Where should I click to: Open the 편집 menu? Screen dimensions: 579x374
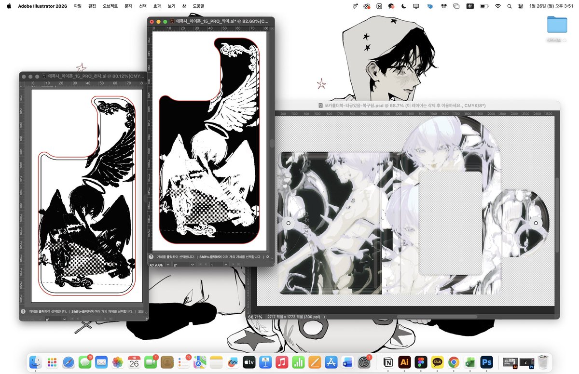click(x=92, y=6)
